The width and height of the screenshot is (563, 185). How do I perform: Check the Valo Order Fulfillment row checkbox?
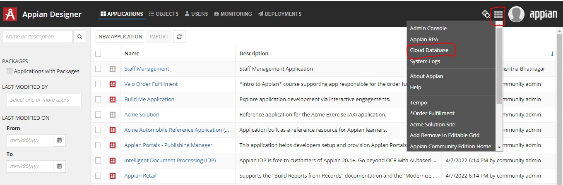[98, 84]
